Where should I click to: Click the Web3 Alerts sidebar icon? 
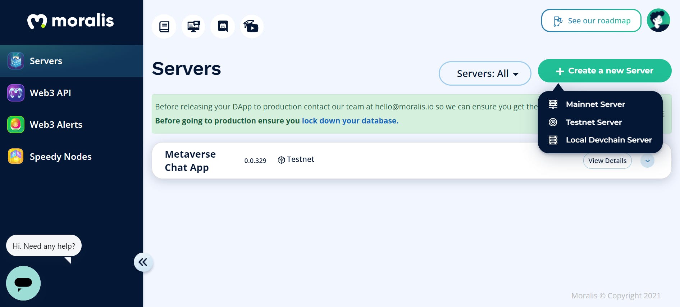pos(16,125)
